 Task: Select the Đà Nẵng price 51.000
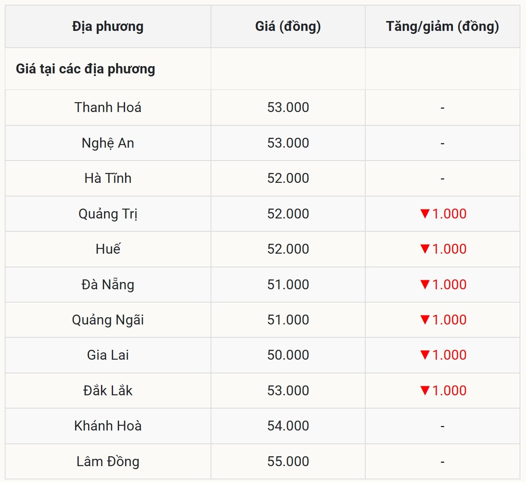[x=288, y=285]
